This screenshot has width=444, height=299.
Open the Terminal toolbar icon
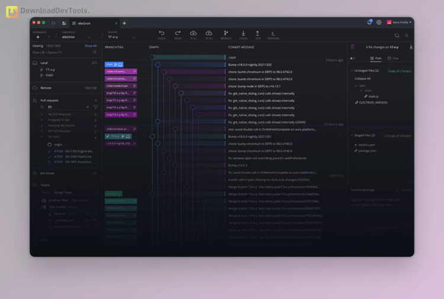pyautogui.click(x=273, y=33)
